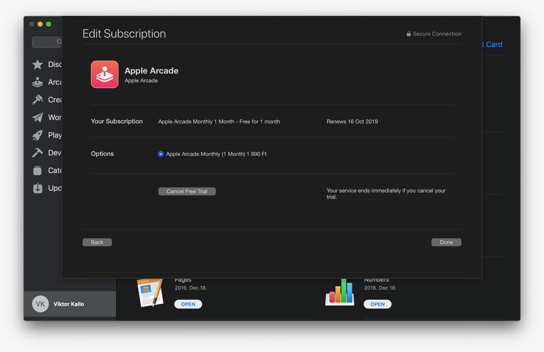Open Numbers with the OPEN button

378,304
